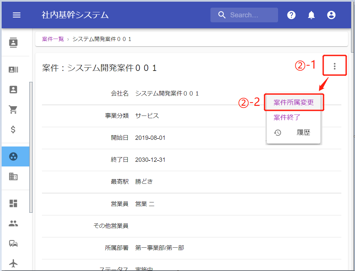Click the shopping cart sidebar icon
The height and width of the screenshot is (271, 355).
pyautogui.click(x=13, y=110)
